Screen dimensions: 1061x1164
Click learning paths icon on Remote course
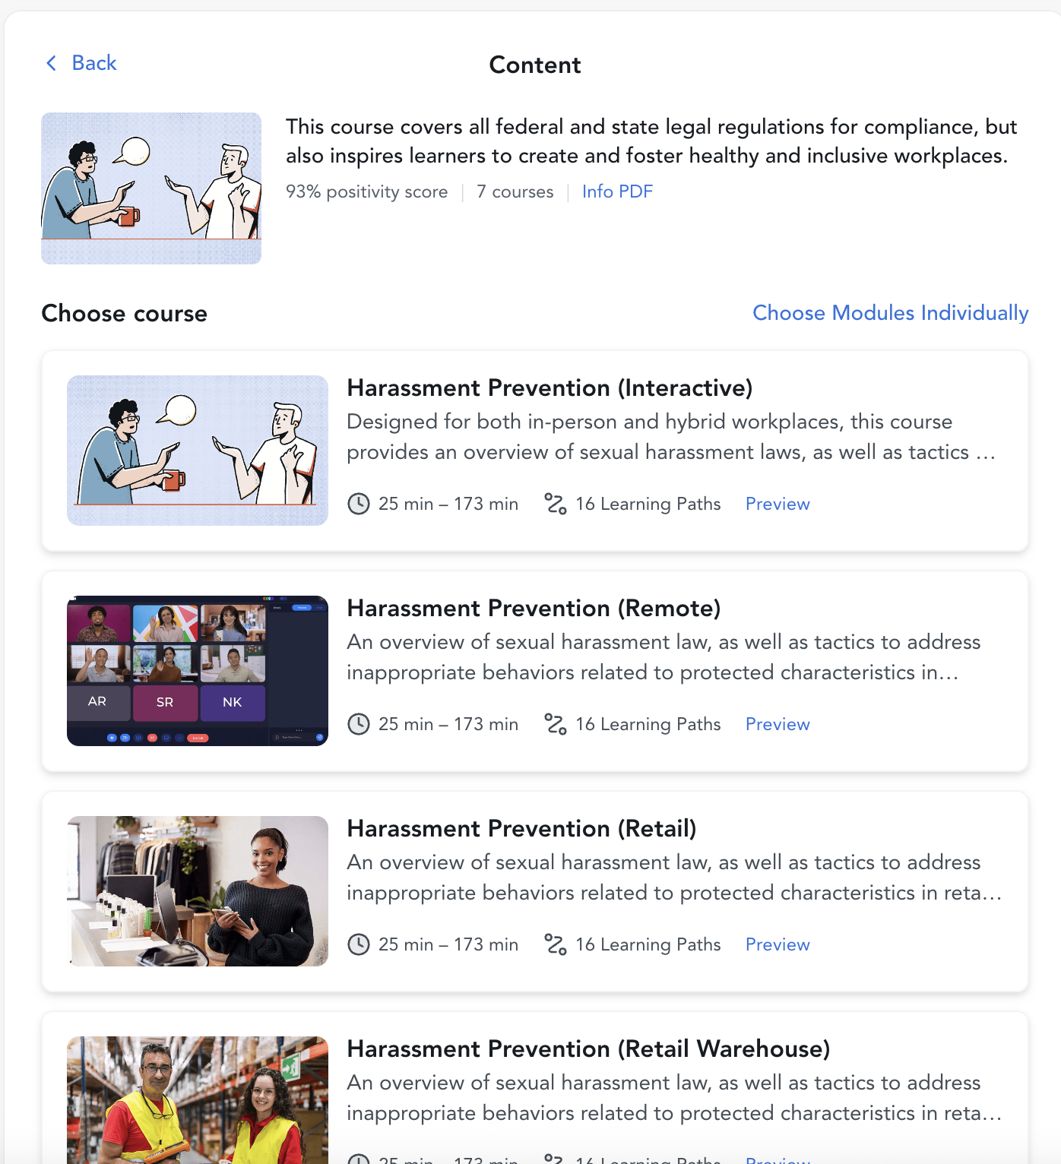(556, 724)
